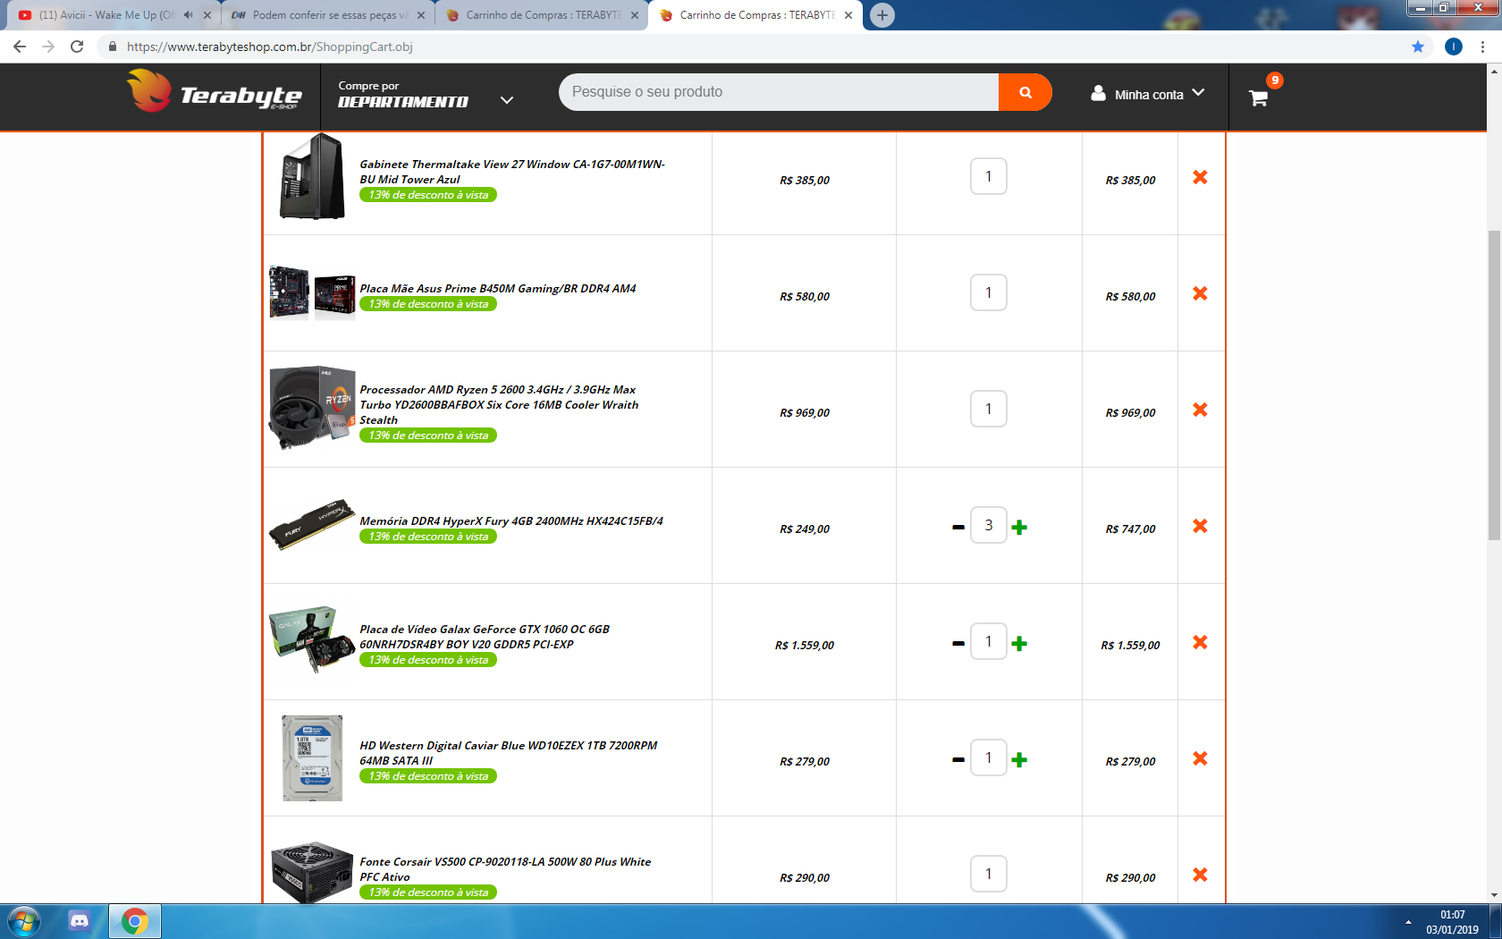Remove Processador AMD Ryzen 5 2600 item
This screenshot has height=939, width=1502.
pyautogui.click(x=1200, y=410)
